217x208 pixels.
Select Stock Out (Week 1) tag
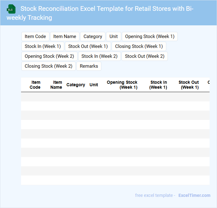[x=88, y=46]
